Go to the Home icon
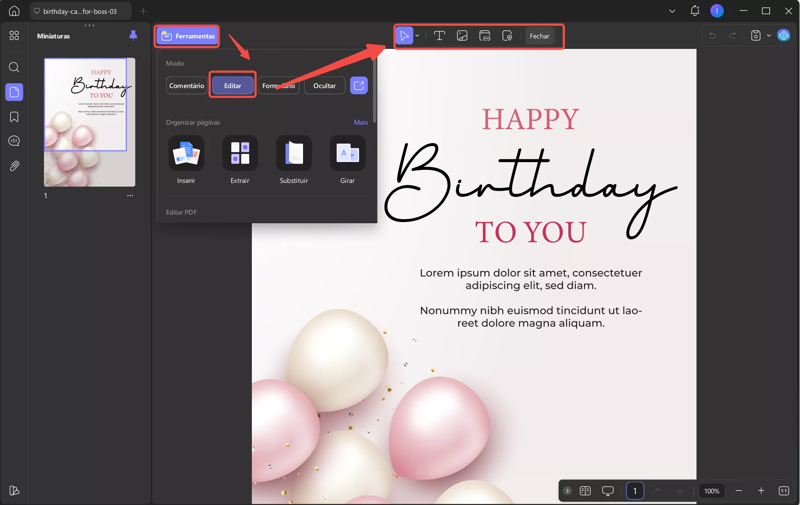Viewport: 800px width, 505px height. 14,11
